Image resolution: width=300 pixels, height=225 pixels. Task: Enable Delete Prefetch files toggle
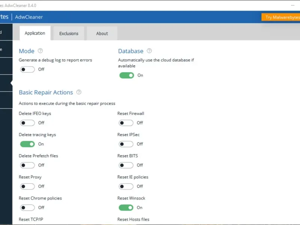27,165
